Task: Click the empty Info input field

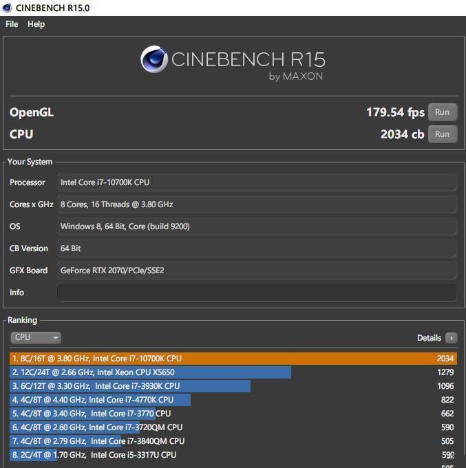Action: (257, 292)
